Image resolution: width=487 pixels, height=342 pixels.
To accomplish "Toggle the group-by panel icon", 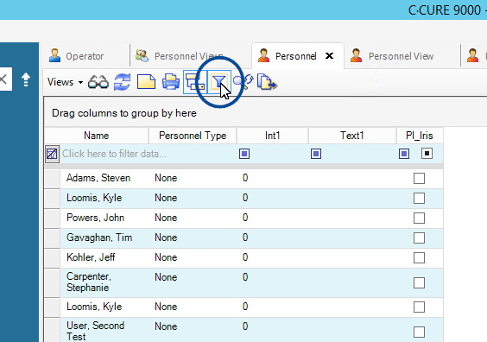I will 195,82.
